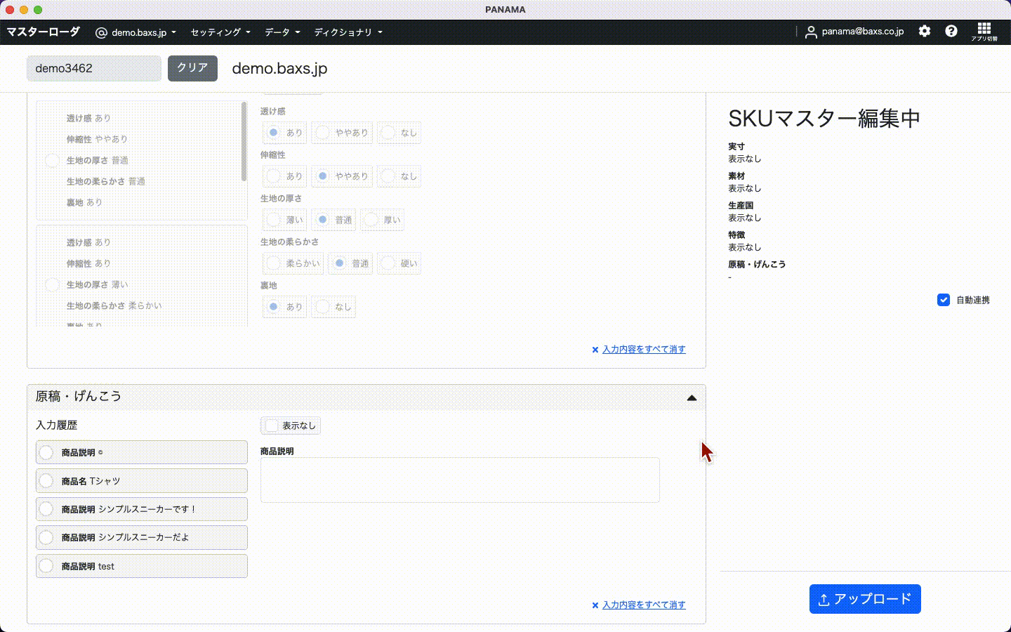
Task: Expand the セッティング menu
Action: click(x=220, y=32)
